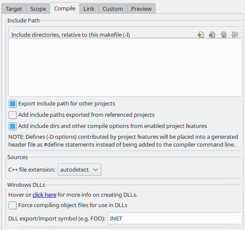Click the DLL export/import symbol field
245x230 pixels.
click(174, 218)
